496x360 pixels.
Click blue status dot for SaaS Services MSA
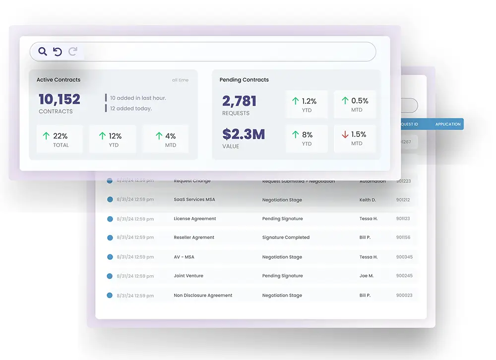click(110, 199)
